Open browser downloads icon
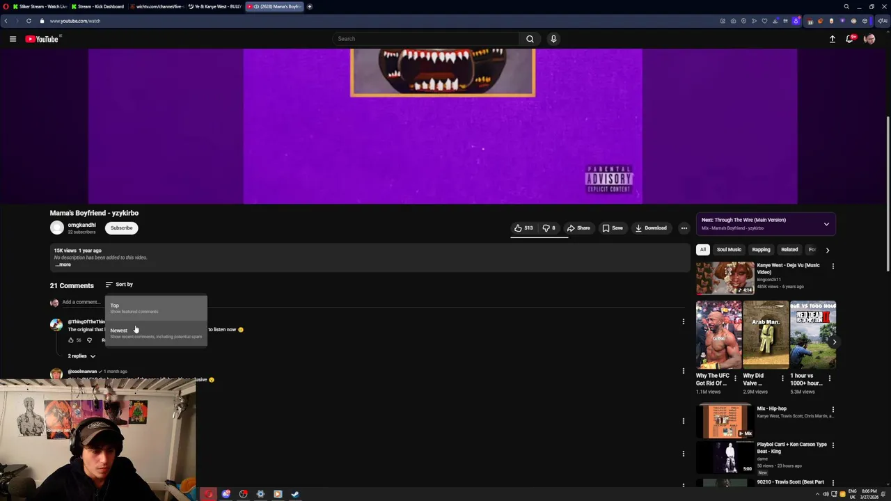 (x=775, y=21)
